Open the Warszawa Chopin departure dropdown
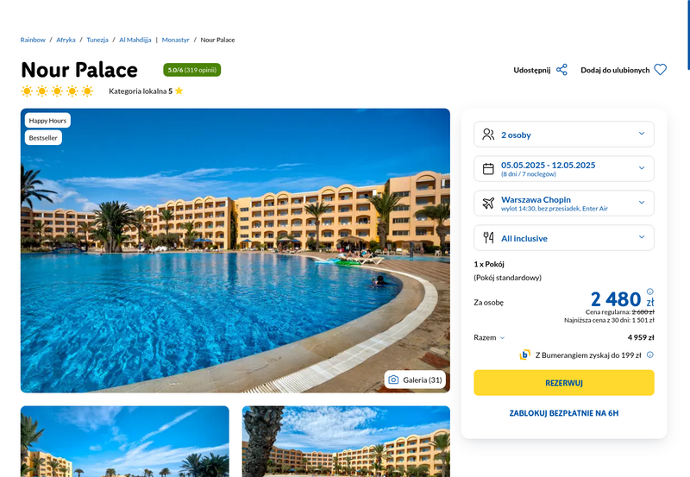 pos(564,204)
